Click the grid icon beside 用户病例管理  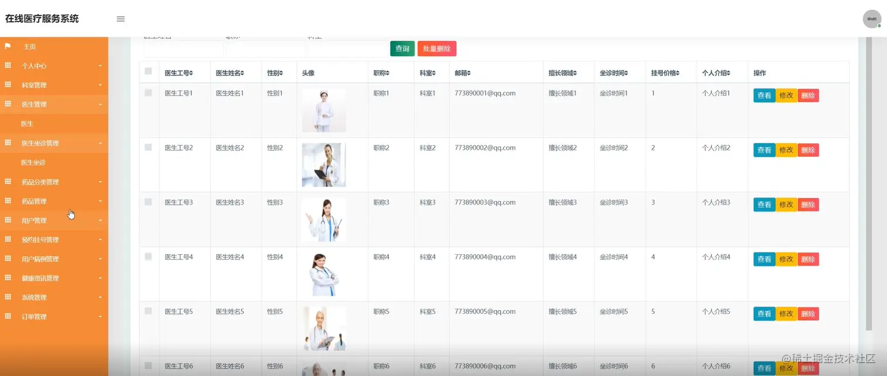tap(8, 259)
